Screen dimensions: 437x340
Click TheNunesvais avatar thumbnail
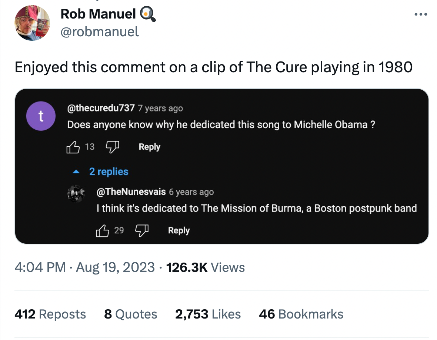(x=77, y=193)
